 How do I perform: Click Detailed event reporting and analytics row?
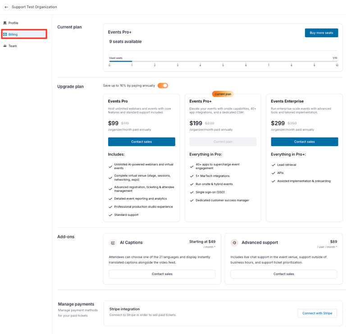coord(138,199)
